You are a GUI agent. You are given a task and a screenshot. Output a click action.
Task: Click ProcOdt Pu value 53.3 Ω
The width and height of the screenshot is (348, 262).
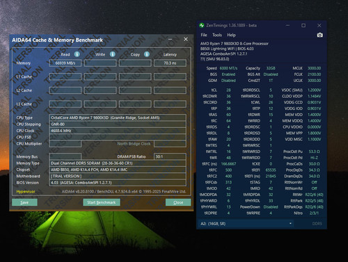(x=314, y=152)
